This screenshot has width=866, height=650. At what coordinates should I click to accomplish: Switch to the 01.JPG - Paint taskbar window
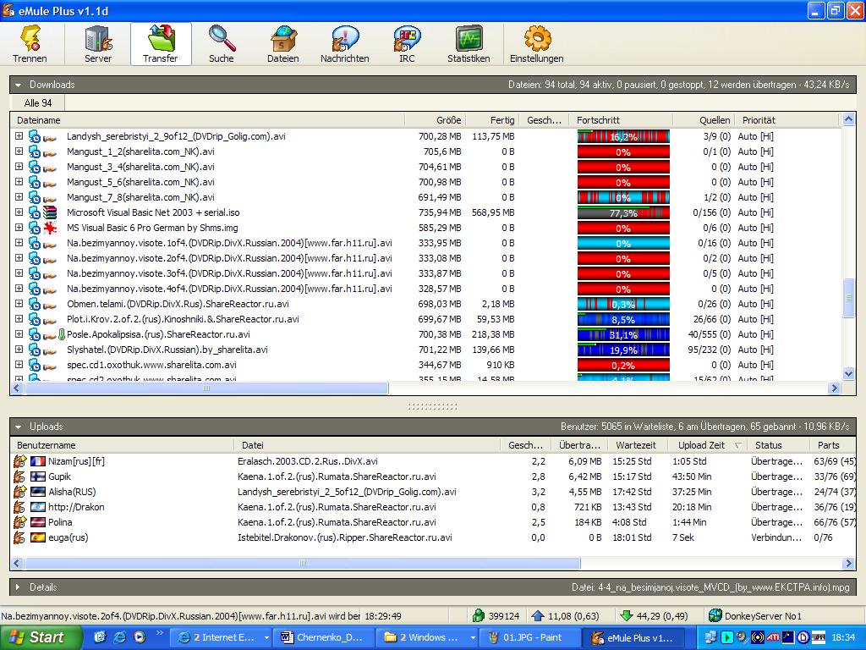(x=529, y=638)
